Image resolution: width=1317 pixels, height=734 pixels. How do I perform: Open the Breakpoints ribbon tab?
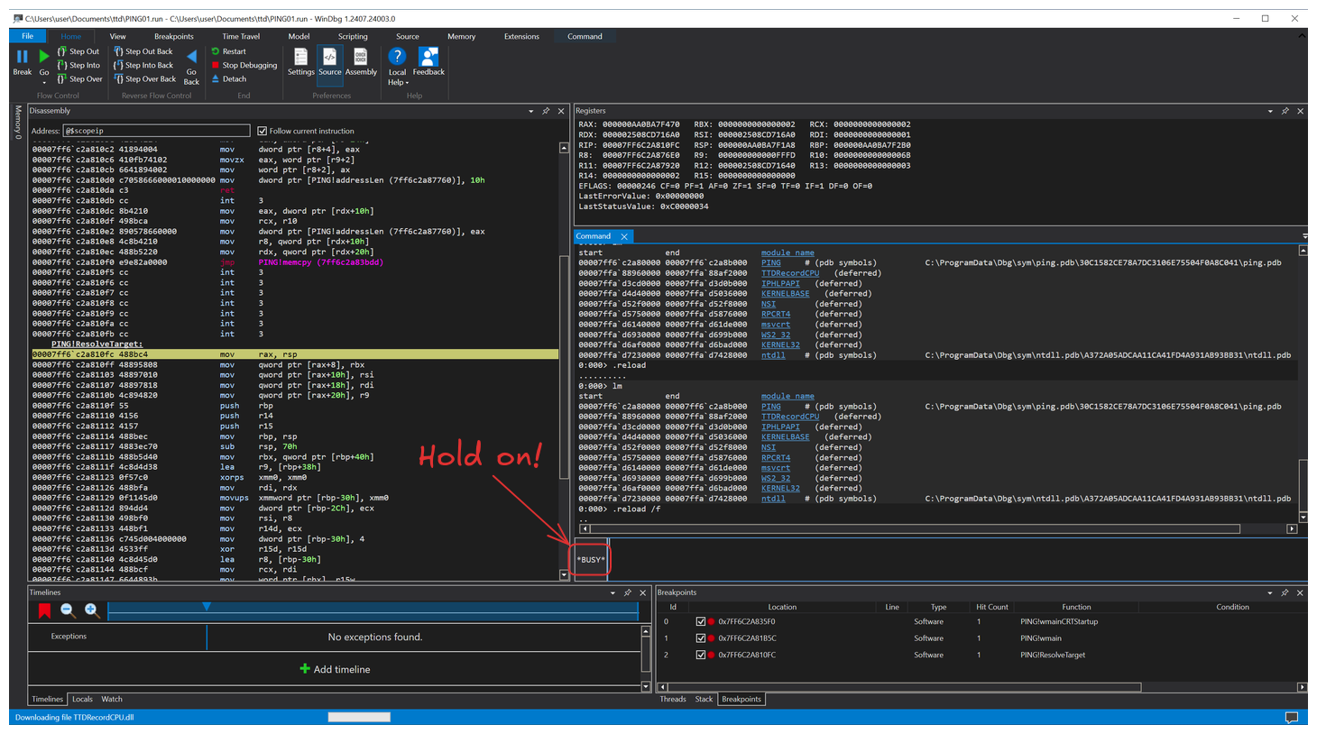[x=174, y=36]
